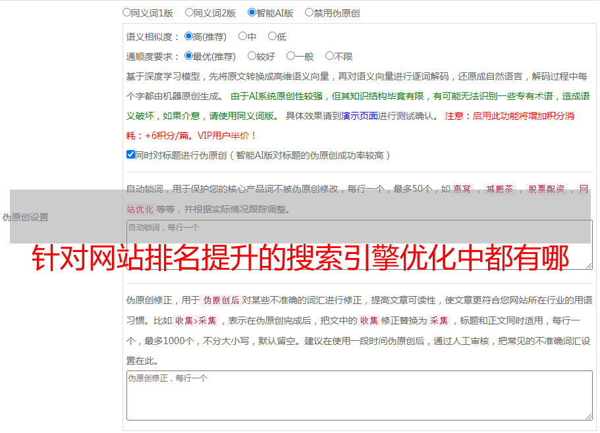Click the 收集>采集 example tag
The image size is (600, 433).
(196, 320)
